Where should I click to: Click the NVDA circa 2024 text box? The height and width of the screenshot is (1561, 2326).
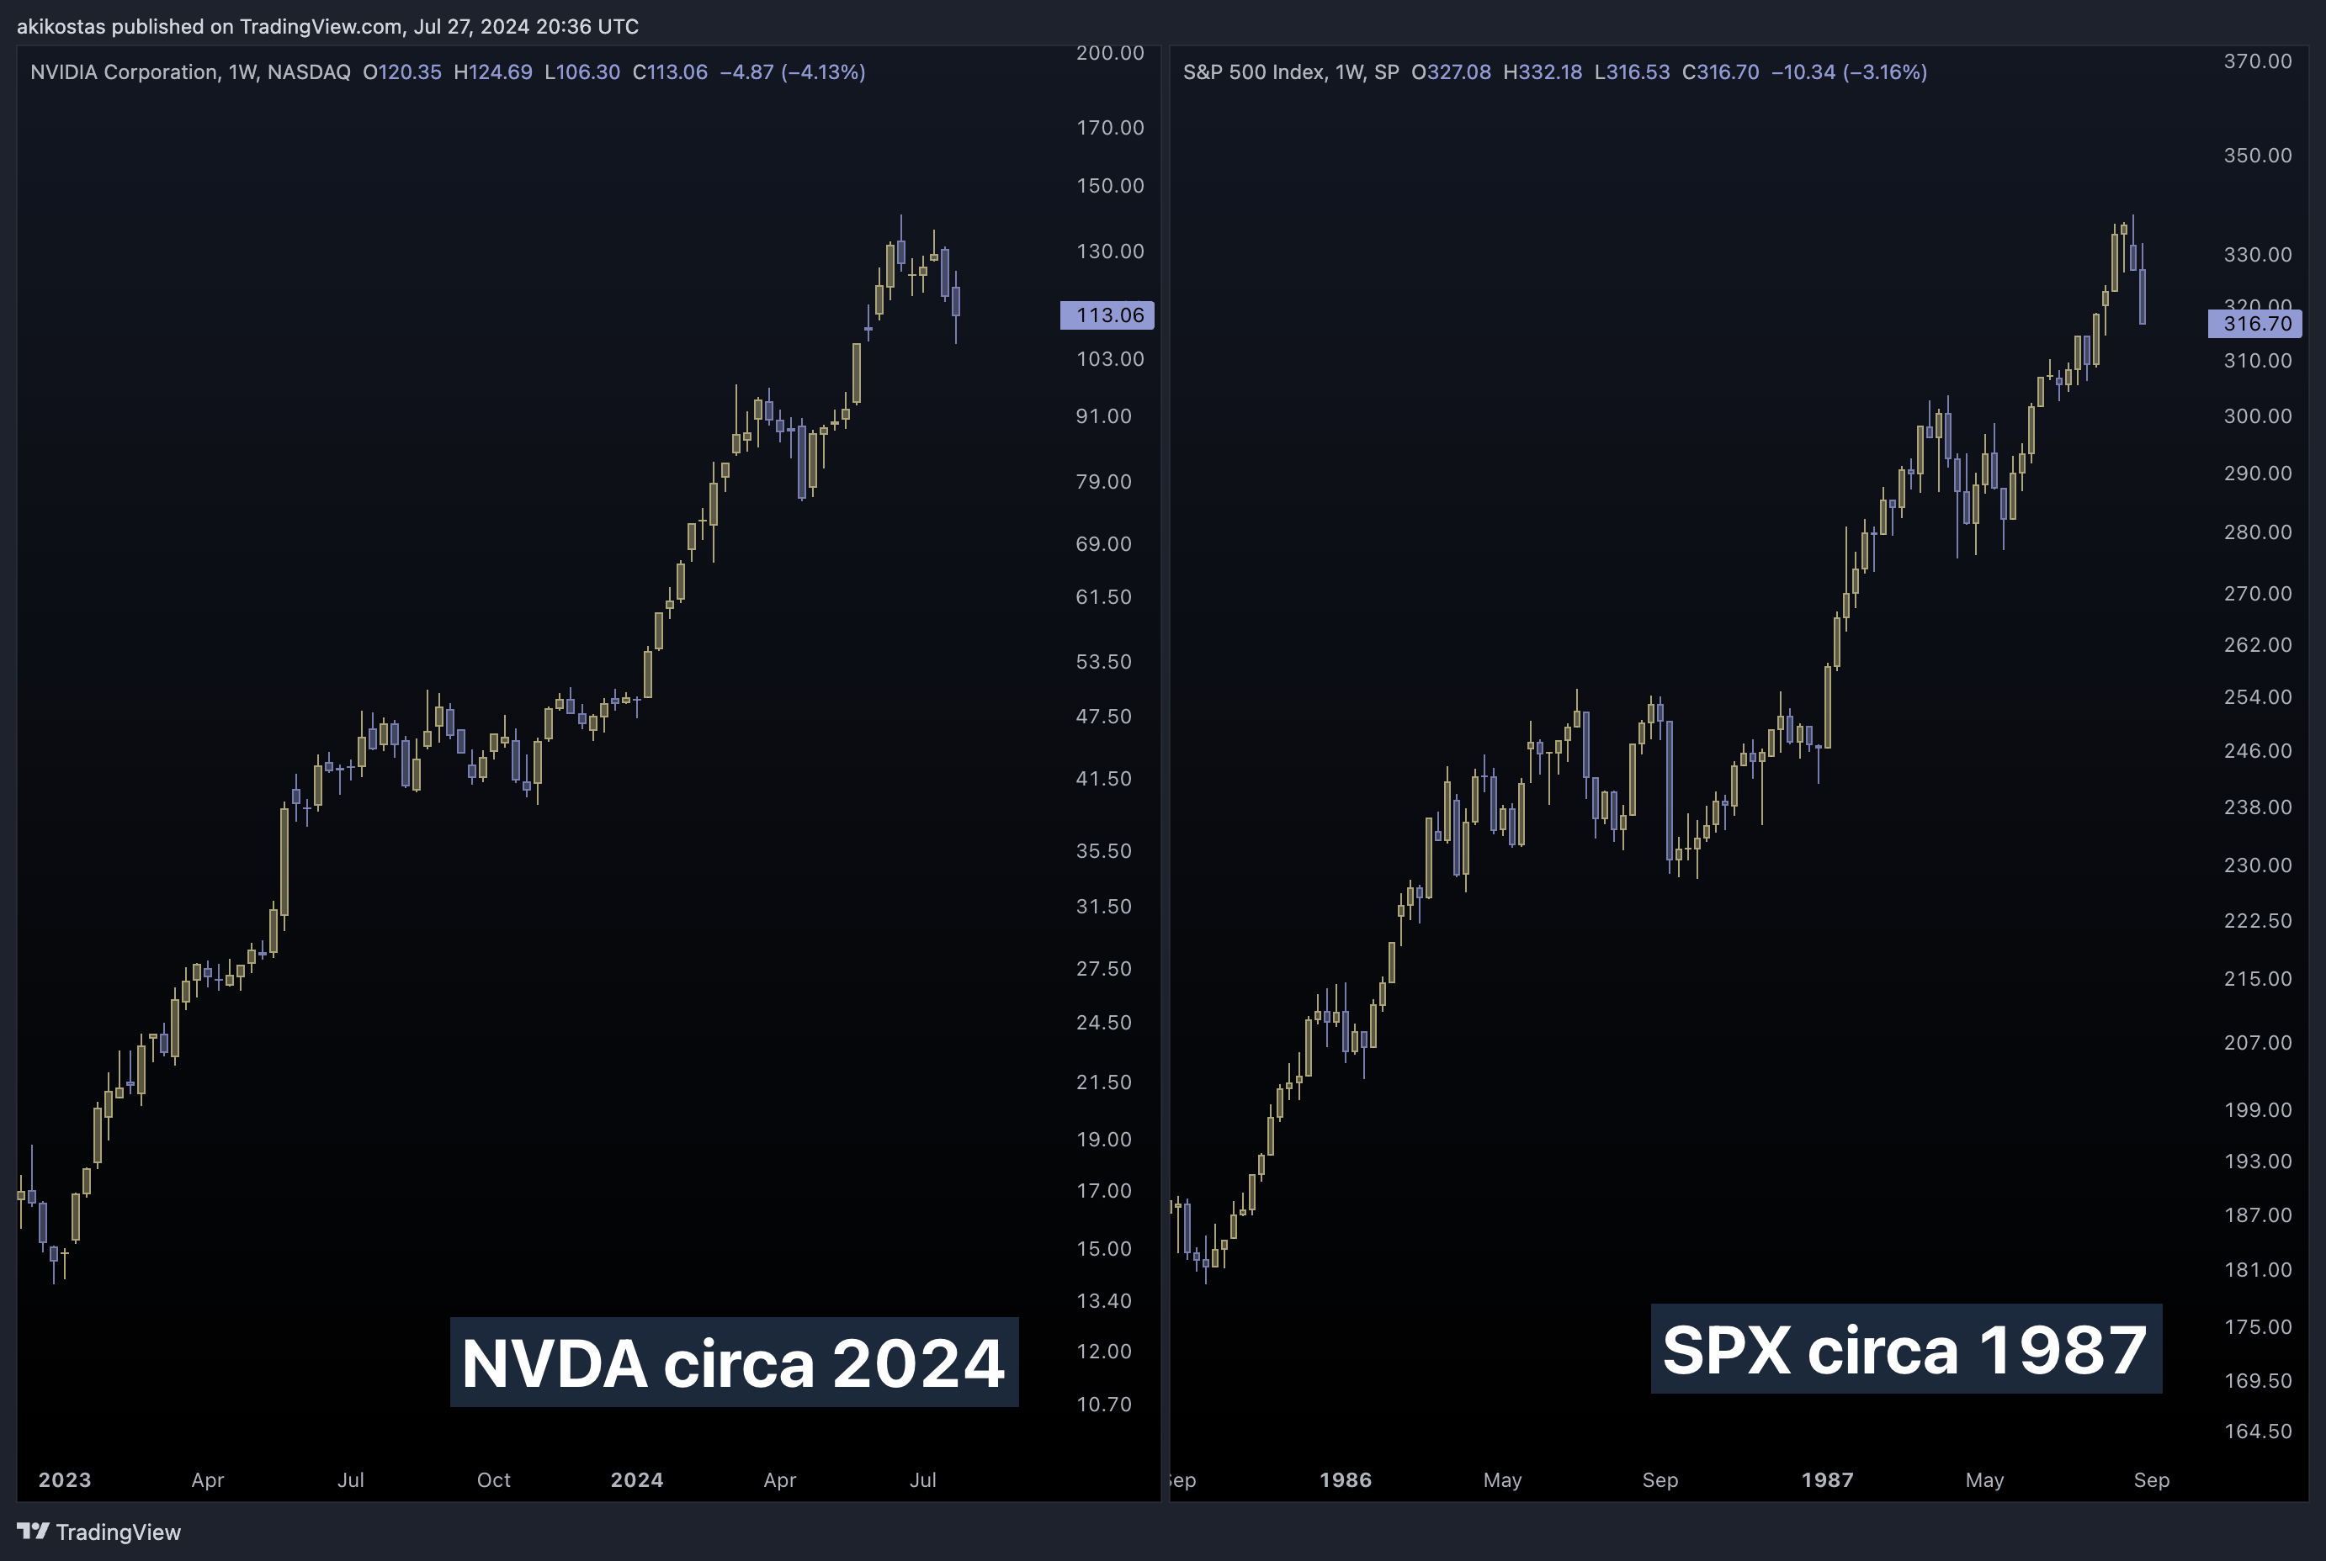[734, 1362]
